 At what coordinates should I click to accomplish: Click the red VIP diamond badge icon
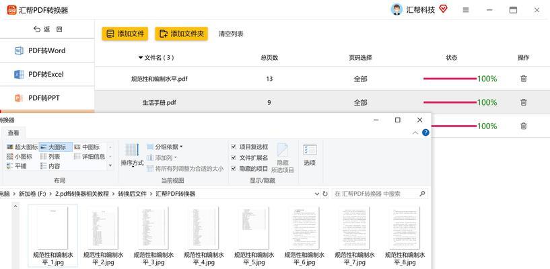coord(443,9)
